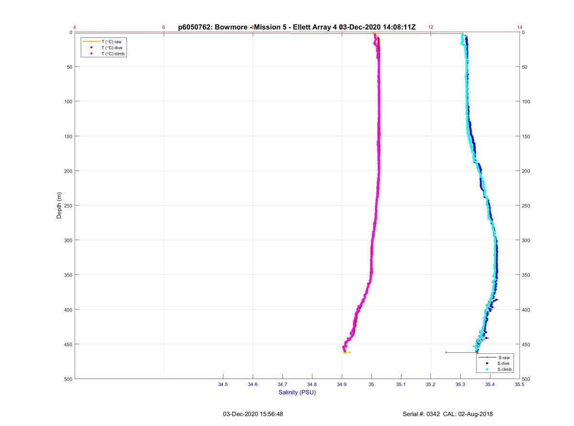Click the 34.8 salinity tick label

click(x=312, y=384)
